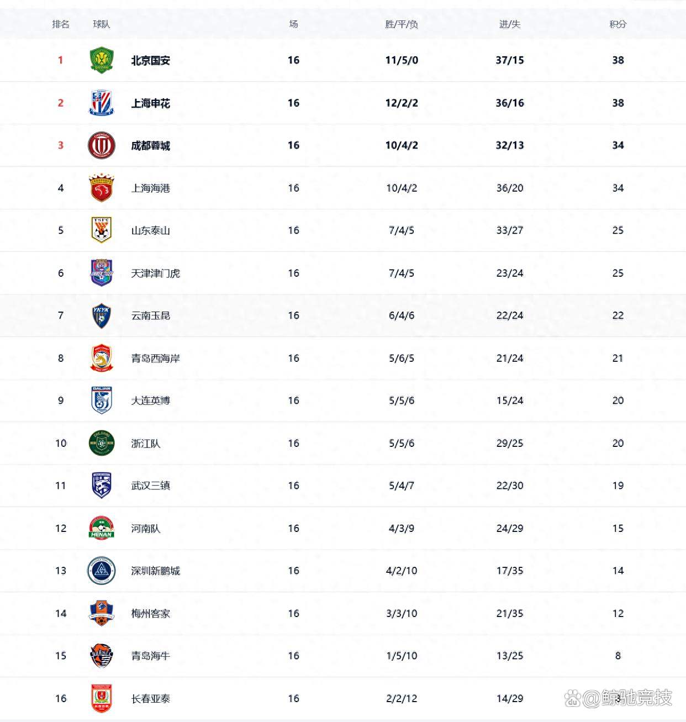Open the Zhejiang green round badge
The image size is (686, 722).
point(102,443)
